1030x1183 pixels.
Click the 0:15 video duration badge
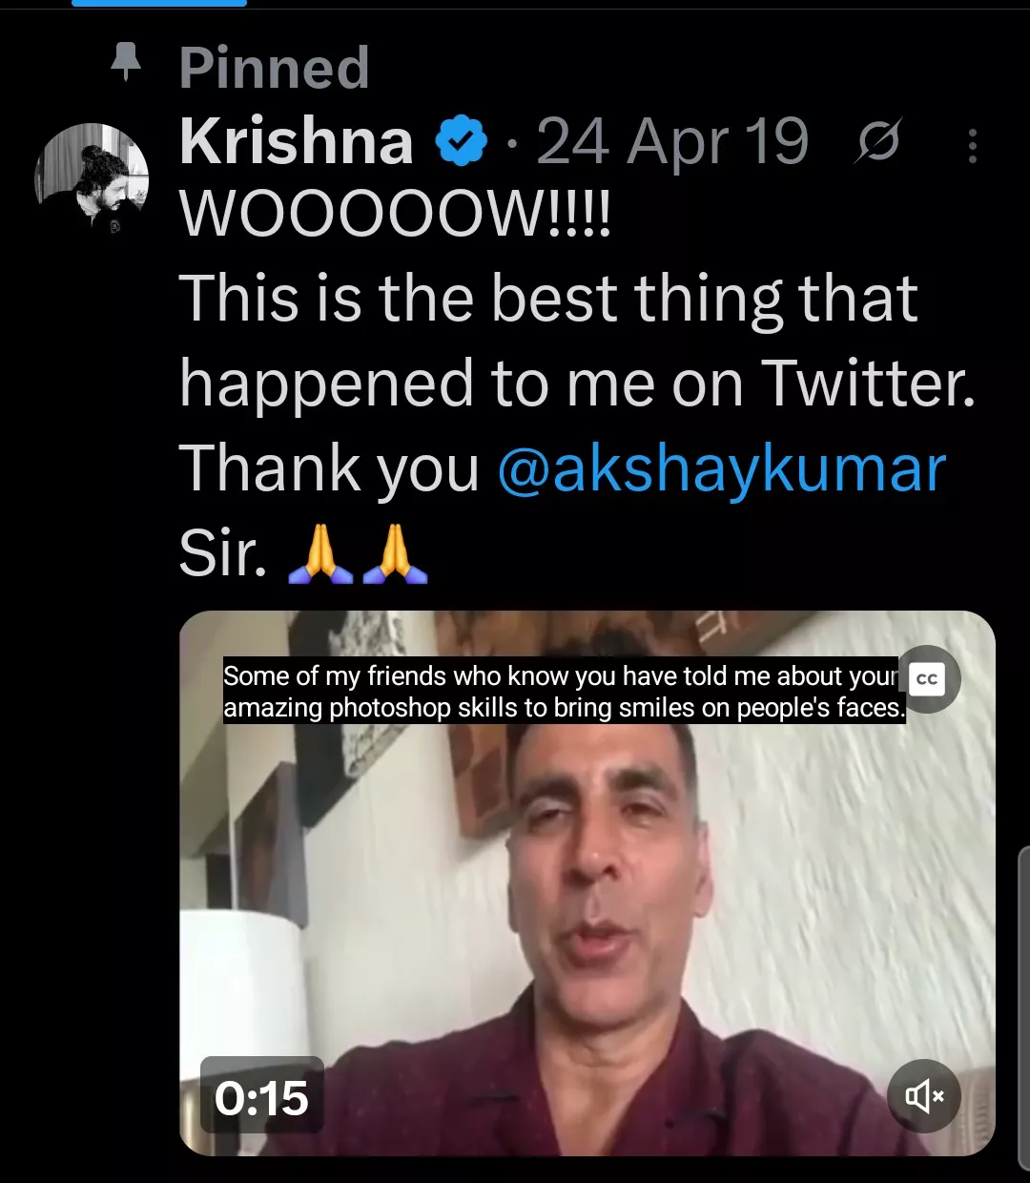(261, 1097)
